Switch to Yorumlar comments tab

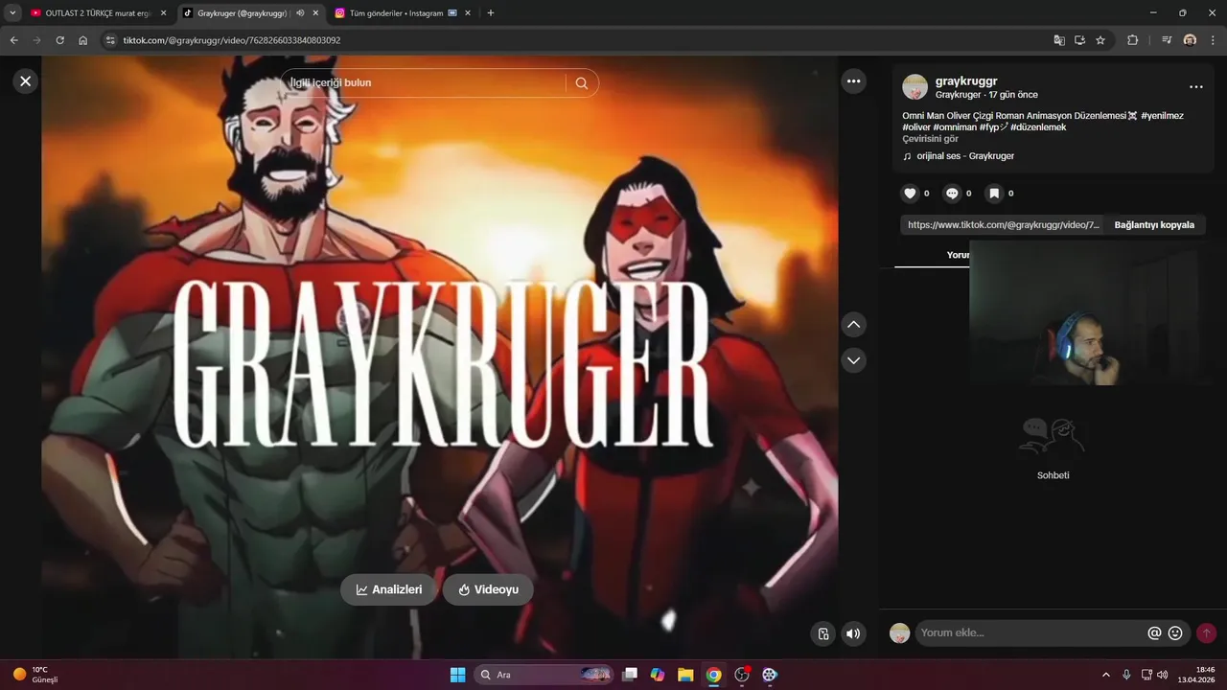(x=958, y=255)
